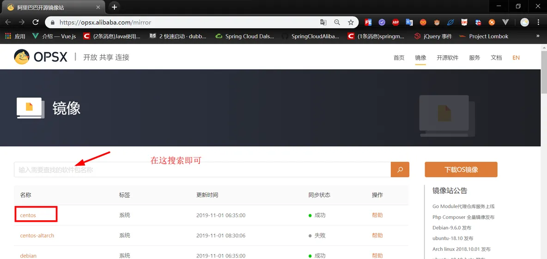Open the blue leaf extension icon
Image resolution: width=547 pixels, height=259 pixels.
450,22
